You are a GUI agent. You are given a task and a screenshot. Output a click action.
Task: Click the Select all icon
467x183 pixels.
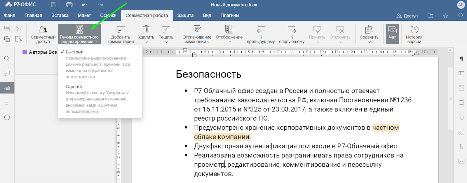19,39
